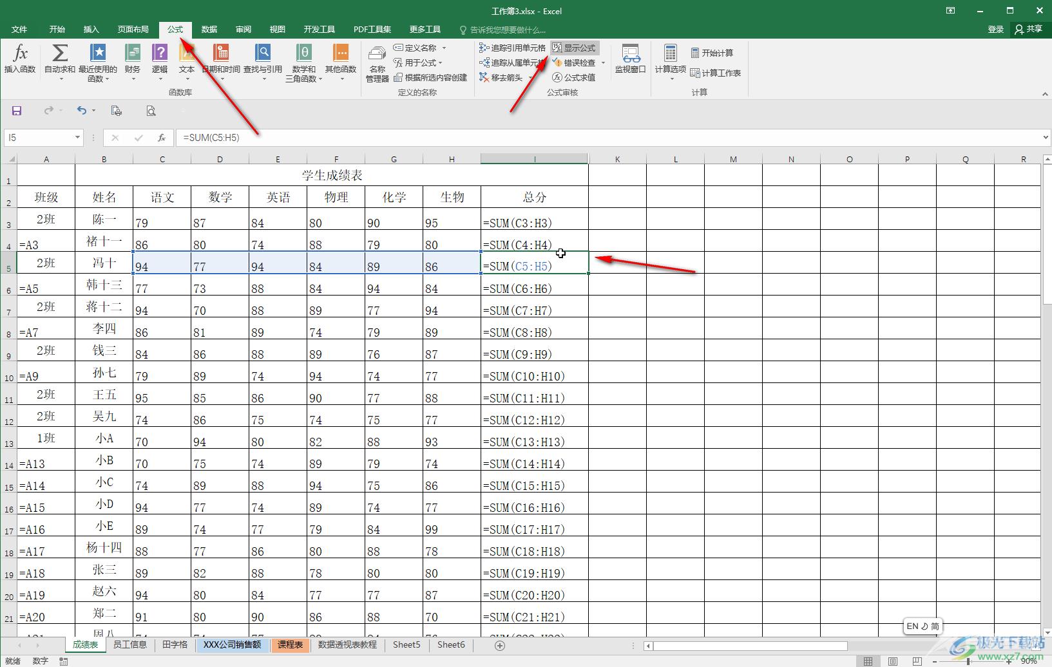
Task: Click Remove Arrows
Action: (501, 77)
